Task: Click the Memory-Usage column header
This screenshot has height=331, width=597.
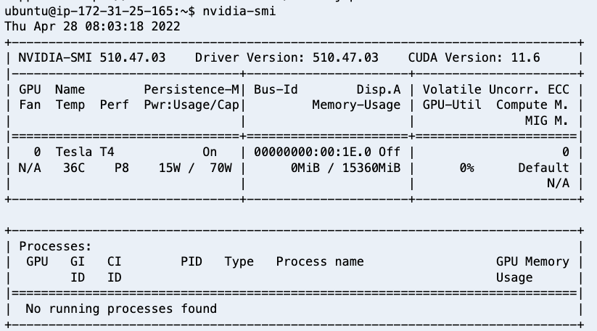Action: pos(356,105)
